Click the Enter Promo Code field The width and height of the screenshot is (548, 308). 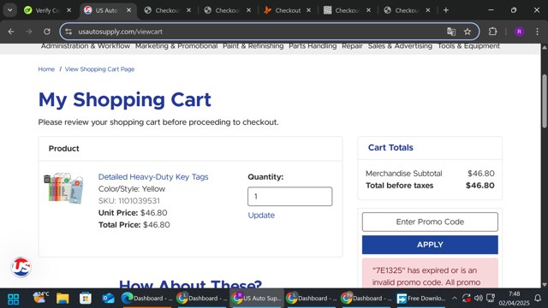[x=430, y=222]
